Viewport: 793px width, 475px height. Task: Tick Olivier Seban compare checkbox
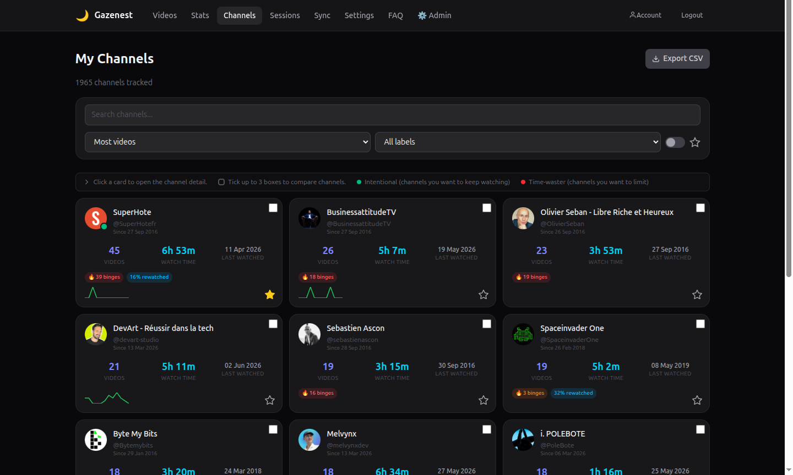(x=700, y=208)
